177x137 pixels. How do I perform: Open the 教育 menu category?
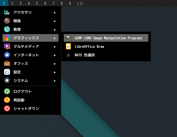pyautogui.click(x=31, y=30)
